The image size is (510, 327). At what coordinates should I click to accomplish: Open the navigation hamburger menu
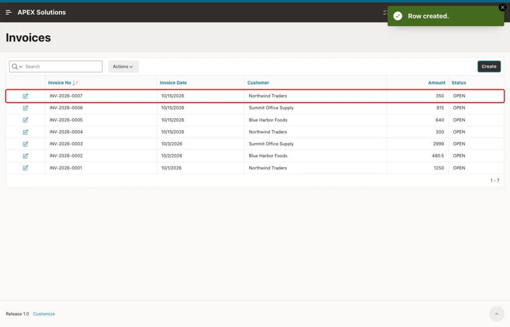(x=9, y=12)
